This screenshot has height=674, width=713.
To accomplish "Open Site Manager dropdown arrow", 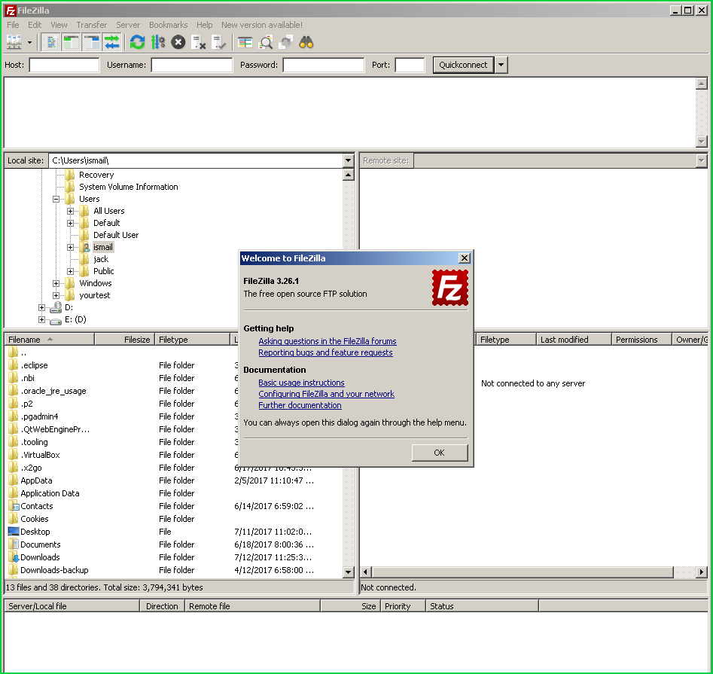I will [30, 43].
